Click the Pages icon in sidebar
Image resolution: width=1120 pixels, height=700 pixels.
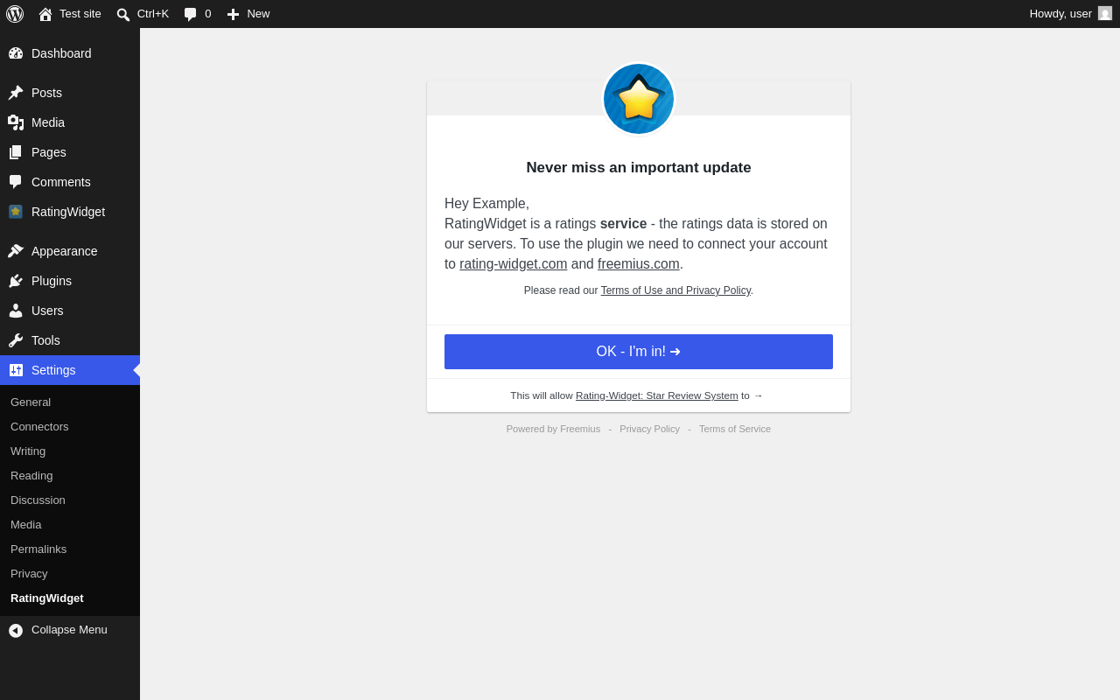click(16, 152)
